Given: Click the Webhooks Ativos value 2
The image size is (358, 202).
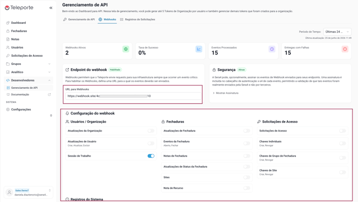Looking at the screenshot, I should (67, 53).
